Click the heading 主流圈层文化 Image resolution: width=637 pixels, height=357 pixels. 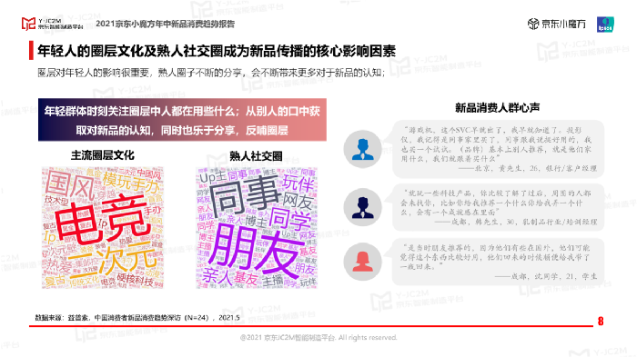pos(102,155)
